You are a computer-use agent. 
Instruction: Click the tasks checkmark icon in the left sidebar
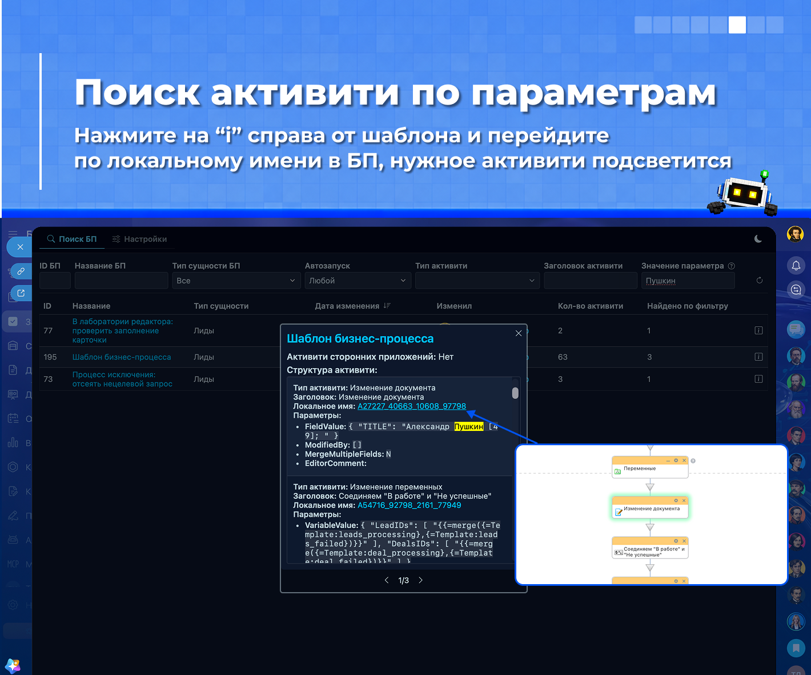click(13, 321)
